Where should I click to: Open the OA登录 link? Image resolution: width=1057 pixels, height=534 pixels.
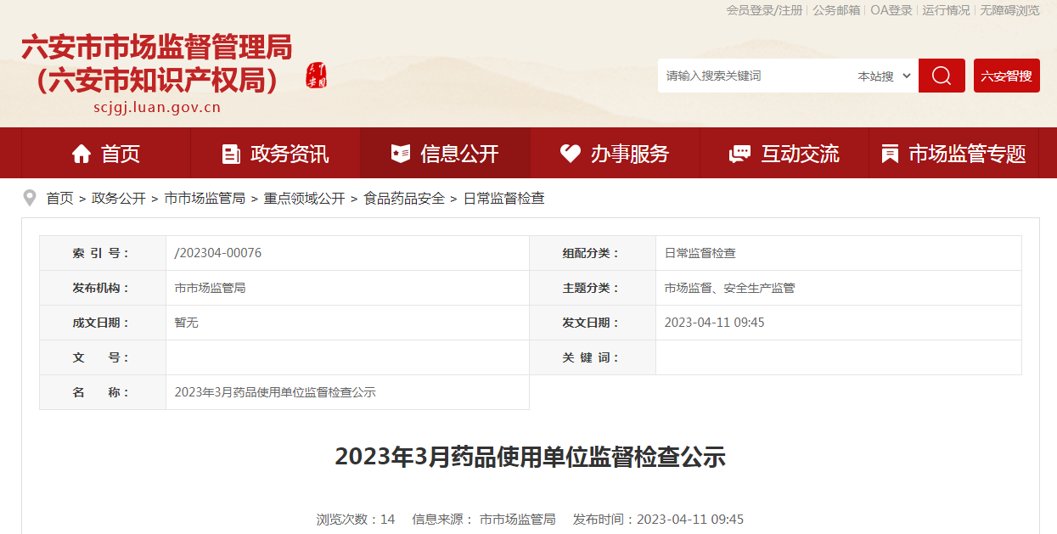(891, 10)
